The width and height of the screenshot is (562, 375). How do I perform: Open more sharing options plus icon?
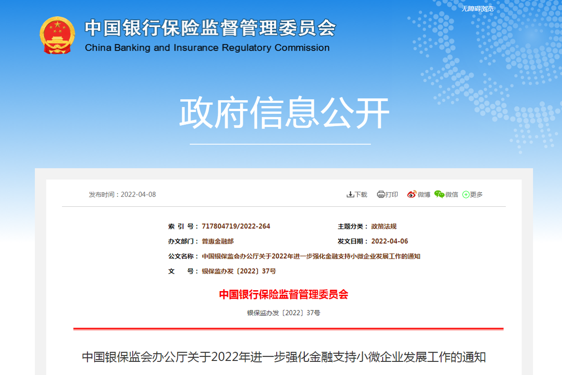coord(466,195)
